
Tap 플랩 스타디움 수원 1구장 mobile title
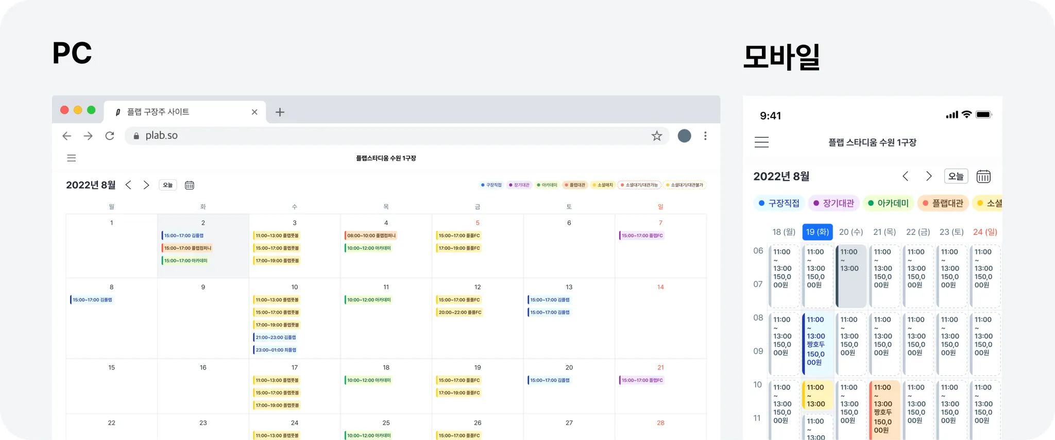872,142
